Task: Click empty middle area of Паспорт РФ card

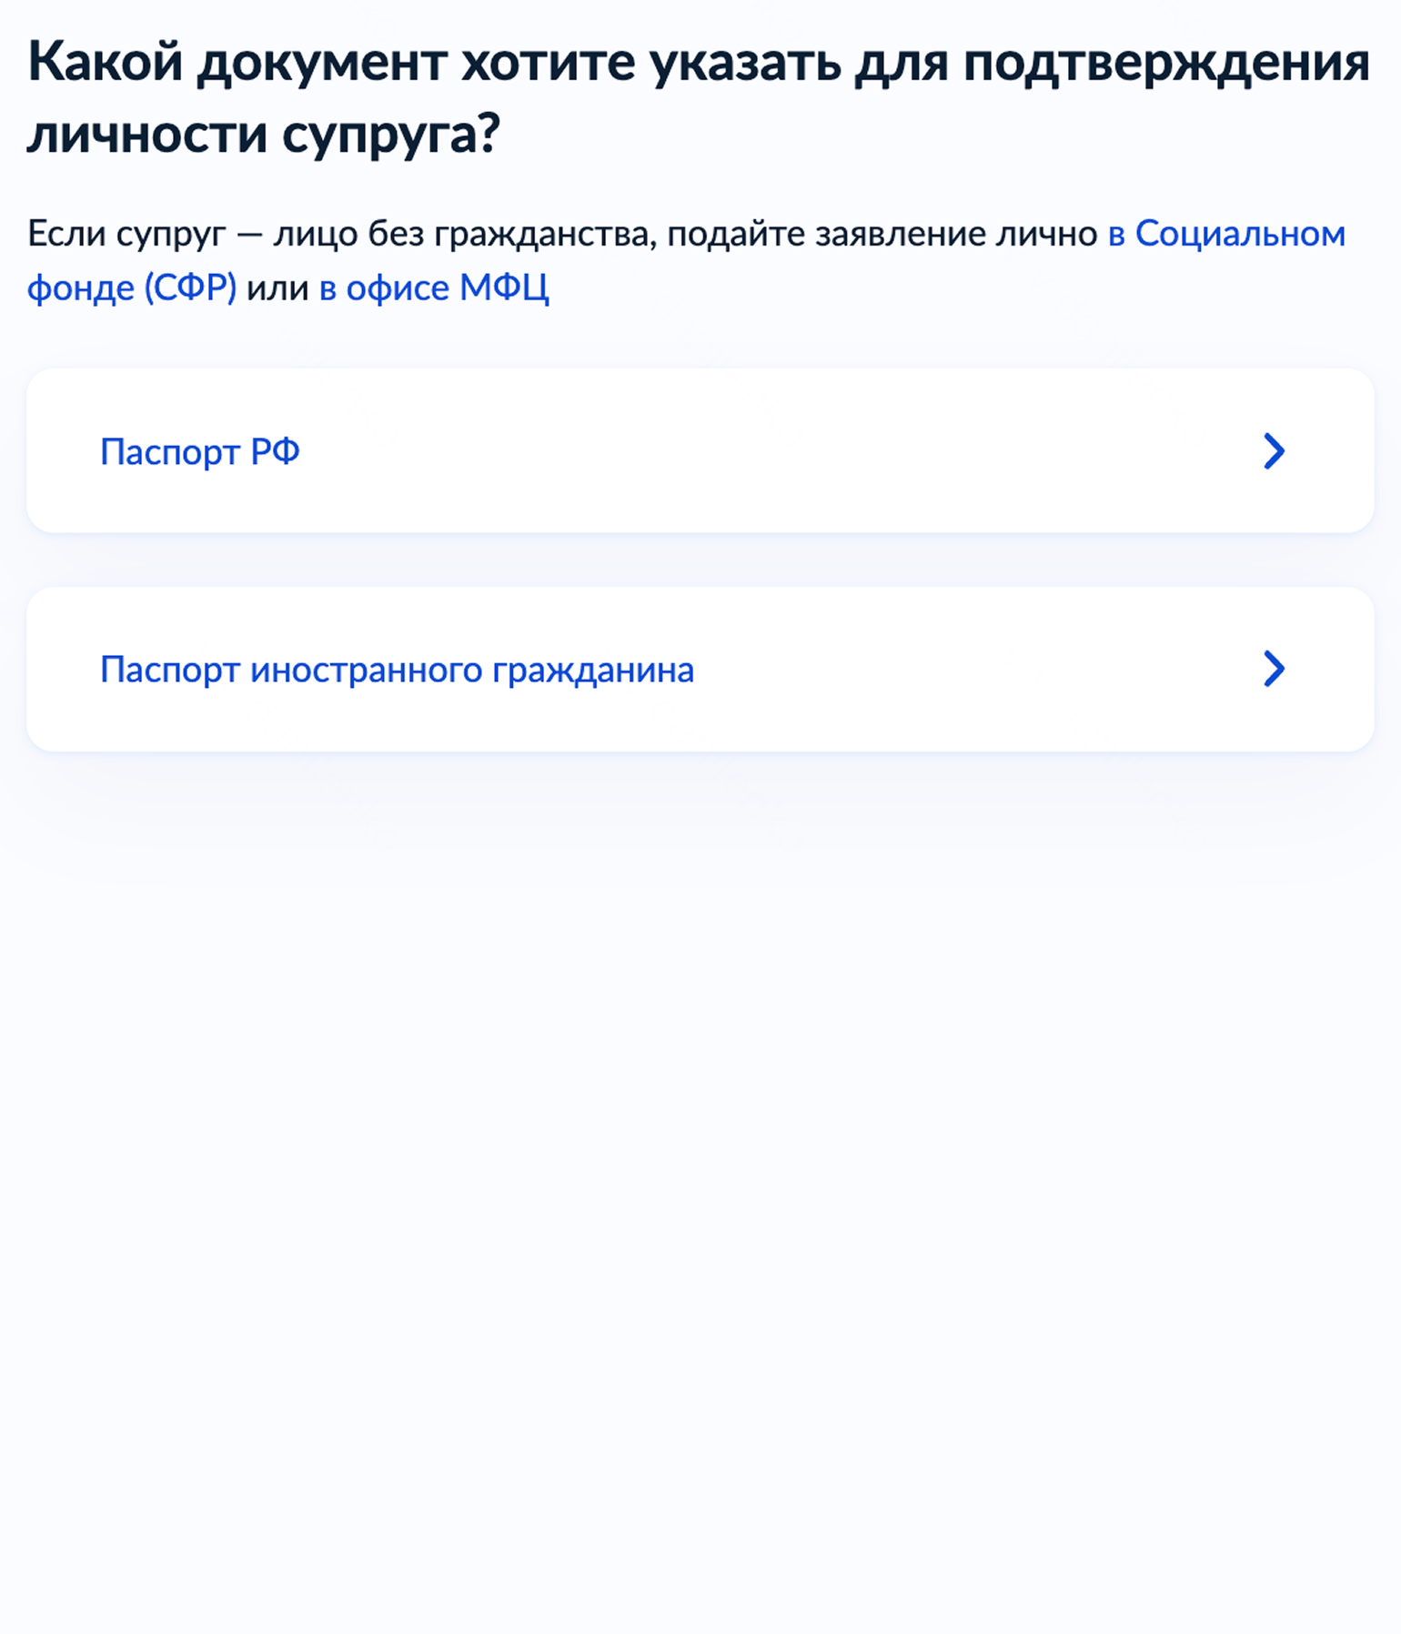Action: (773, 451)
